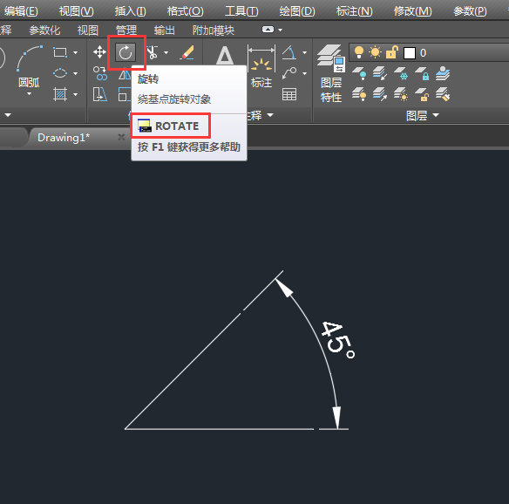Select the Stretch tool icon
This screenshot has height=504, width=509.
click(x=99, y=94)
